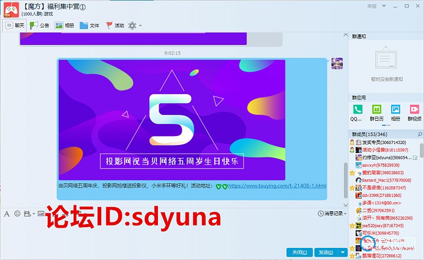Click the 发送(S) send button
Screen dimensions: 424x260
pyautogui.click(x=326, y=253)
